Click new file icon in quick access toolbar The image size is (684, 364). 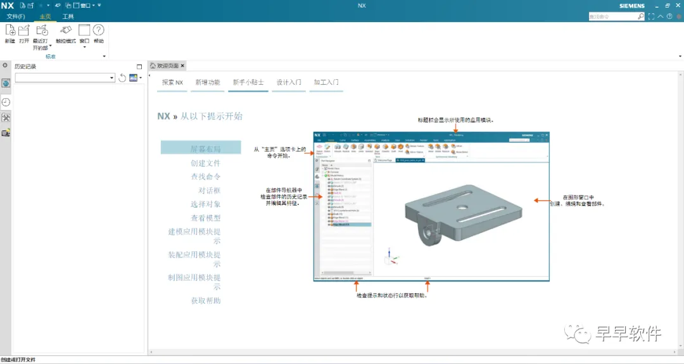(x=23, y=6)
